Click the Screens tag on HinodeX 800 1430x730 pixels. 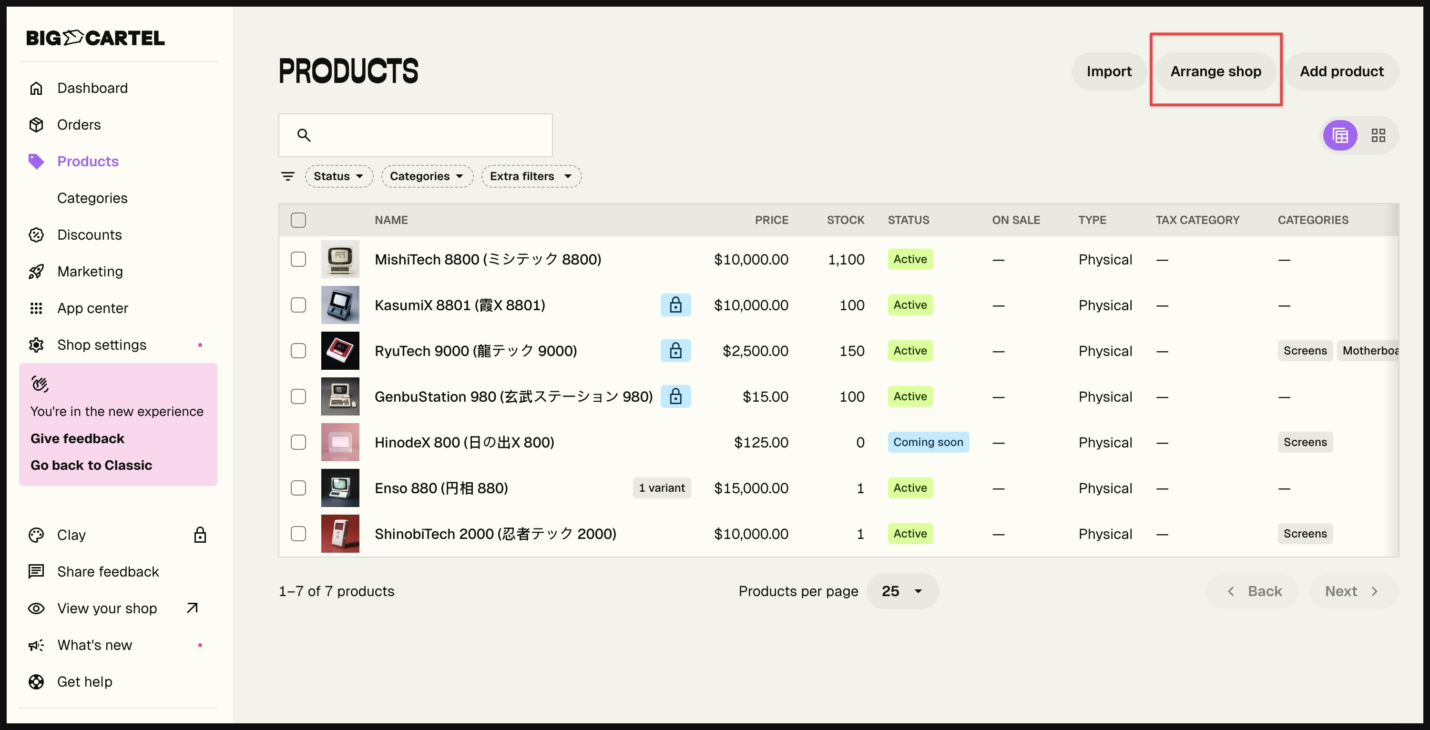pos(1305,442)
